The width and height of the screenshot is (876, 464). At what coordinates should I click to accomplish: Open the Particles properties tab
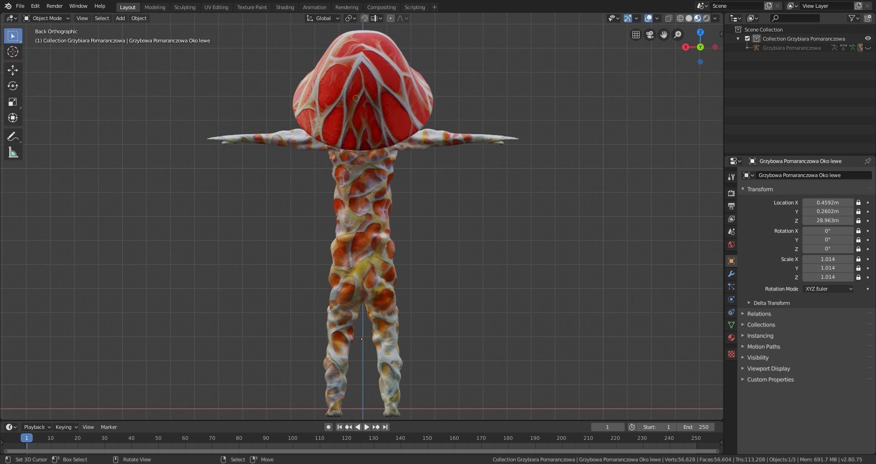tap(731, 287)
